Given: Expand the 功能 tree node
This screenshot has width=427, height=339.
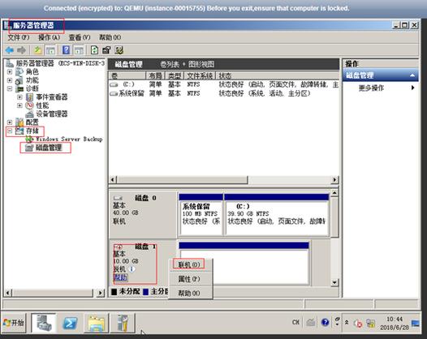Looking at the screenshot, I should pyautogui.click(x=10, y=80).
